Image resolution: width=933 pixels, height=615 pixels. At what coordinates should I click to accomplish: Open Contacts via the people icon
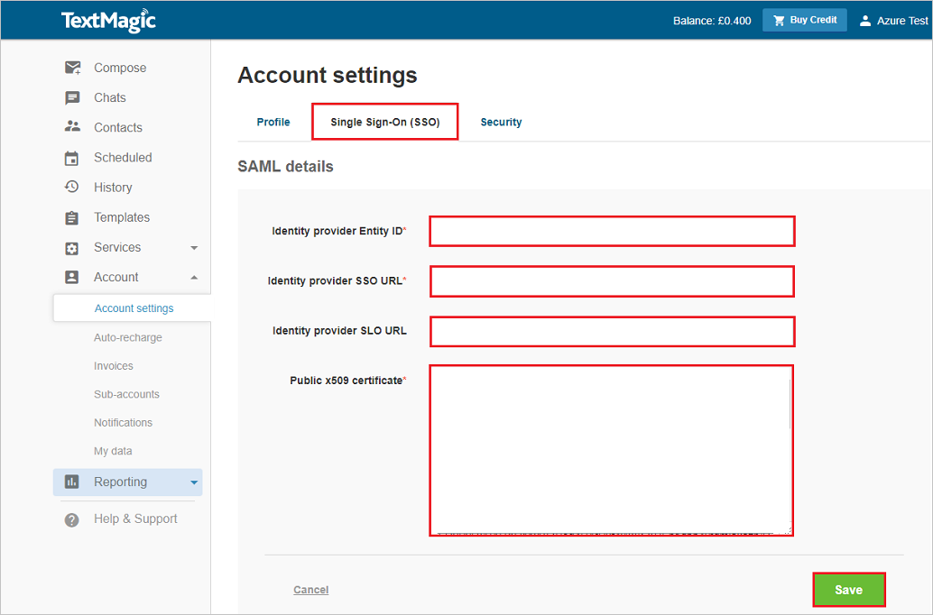72,127
